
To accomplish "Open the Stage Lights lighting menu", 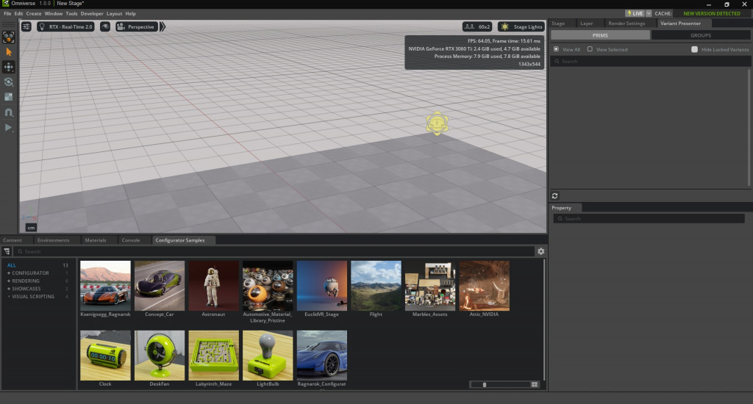I will (521, 27).
